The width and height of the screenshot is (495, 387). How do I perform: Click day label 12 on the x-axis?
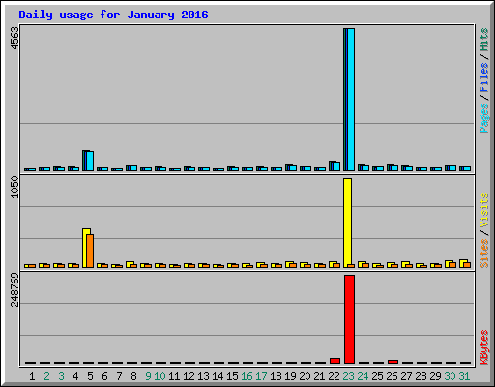tap(189, 376)
